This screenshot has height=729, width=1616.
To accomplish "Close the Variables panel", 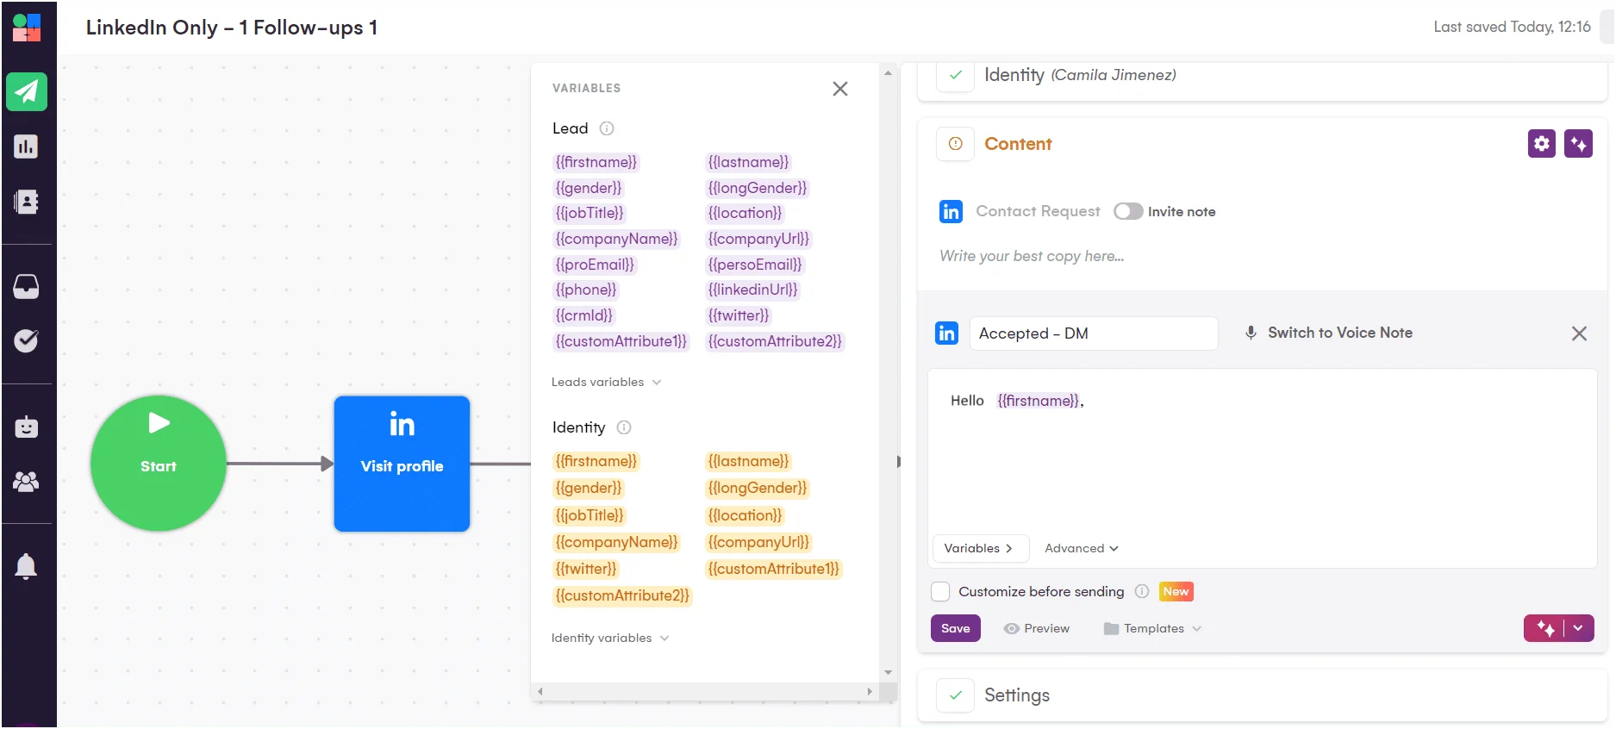I will [840, 89].
